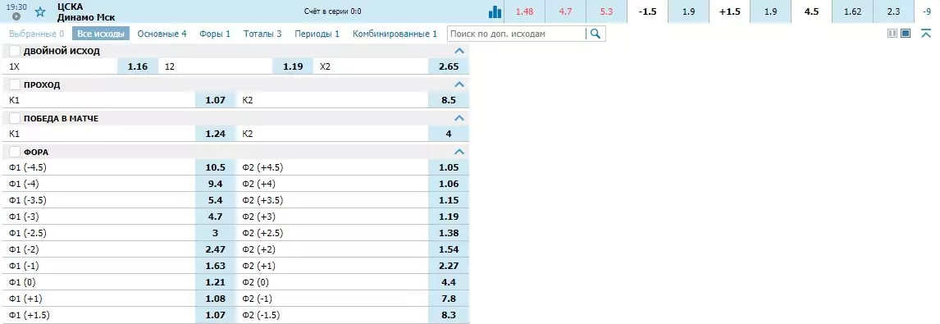Pick Ф1 (-1) odds 1.63
Viewport: 940px width, 324px height.
(215, 266)
